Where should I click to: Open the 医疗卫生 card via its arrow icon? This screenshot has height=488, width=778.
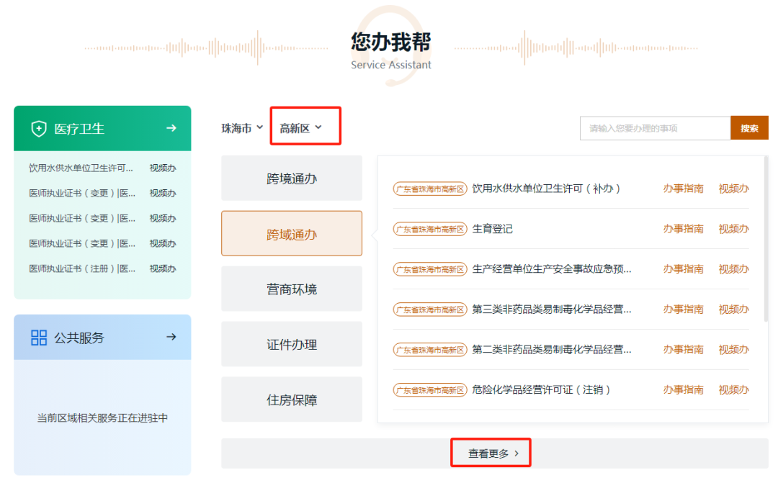pyautogui.click(x=171, y=128)
